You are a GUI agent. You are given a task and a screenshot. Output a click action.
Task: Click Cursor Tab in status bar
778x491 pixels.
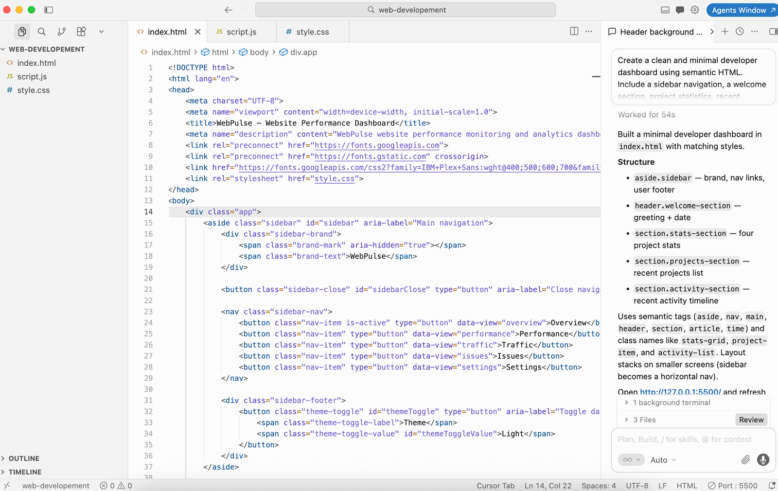tap(495, 486)
